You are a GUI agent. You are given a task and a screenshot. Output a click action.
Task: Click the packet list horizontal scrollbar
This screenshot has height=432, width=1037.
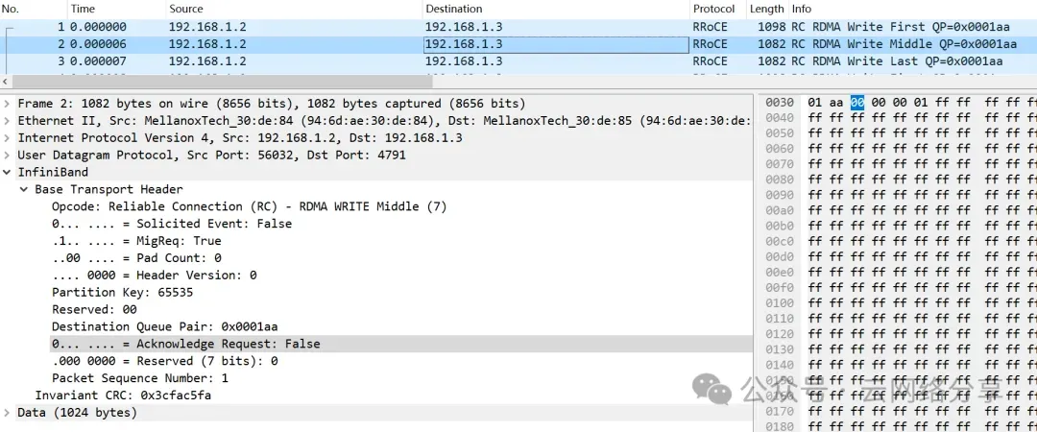tap(384, 83)
